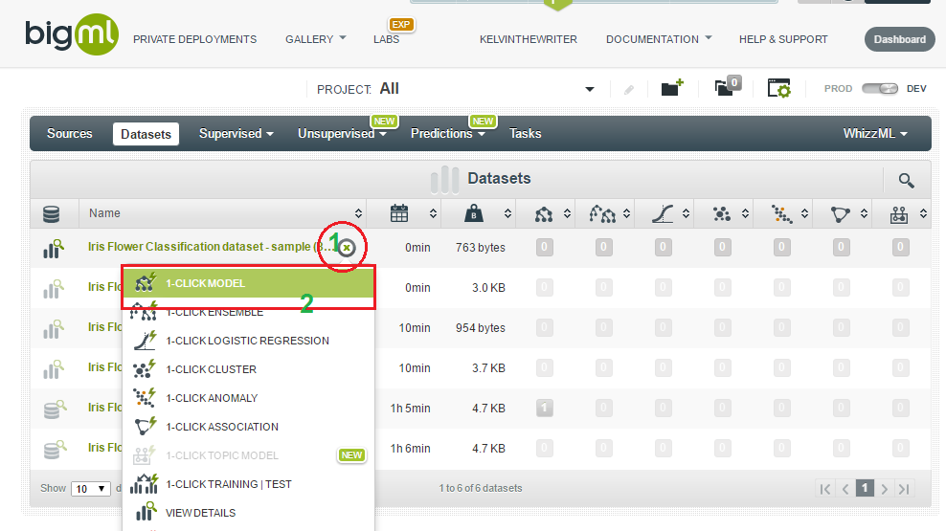Click the pencil edit project icon
The width and height of the screenshot is (946, 531).
point(629,90)
